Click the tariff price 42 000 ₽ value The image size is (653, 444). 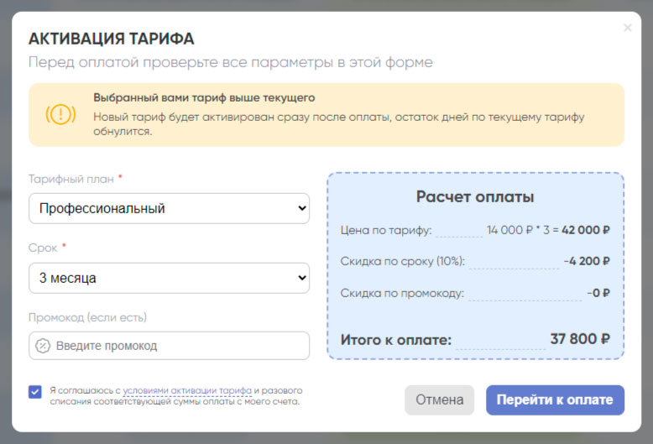click(x=585, y=229)
